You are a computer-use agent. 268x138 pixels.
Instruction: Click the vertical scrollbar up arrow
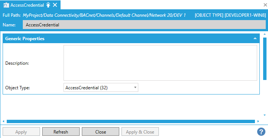point(265,34)
